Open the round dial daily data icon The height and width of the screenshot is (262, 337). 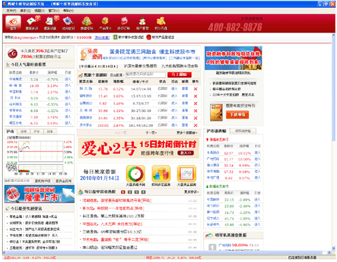pyautogui.click(x=135, y=174)
